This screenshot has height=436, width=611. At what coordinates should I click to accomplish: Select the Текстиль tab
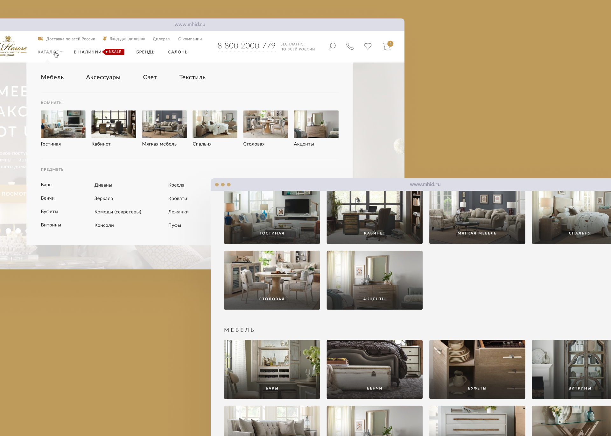(192, 77)
